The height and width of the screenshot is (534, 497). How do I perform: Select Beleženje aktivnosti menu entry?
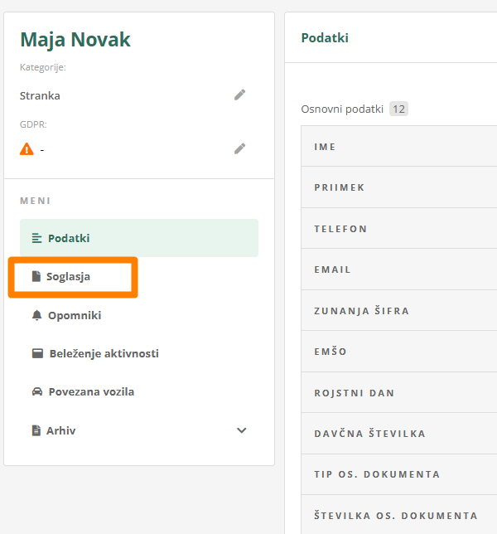point(104,353)
